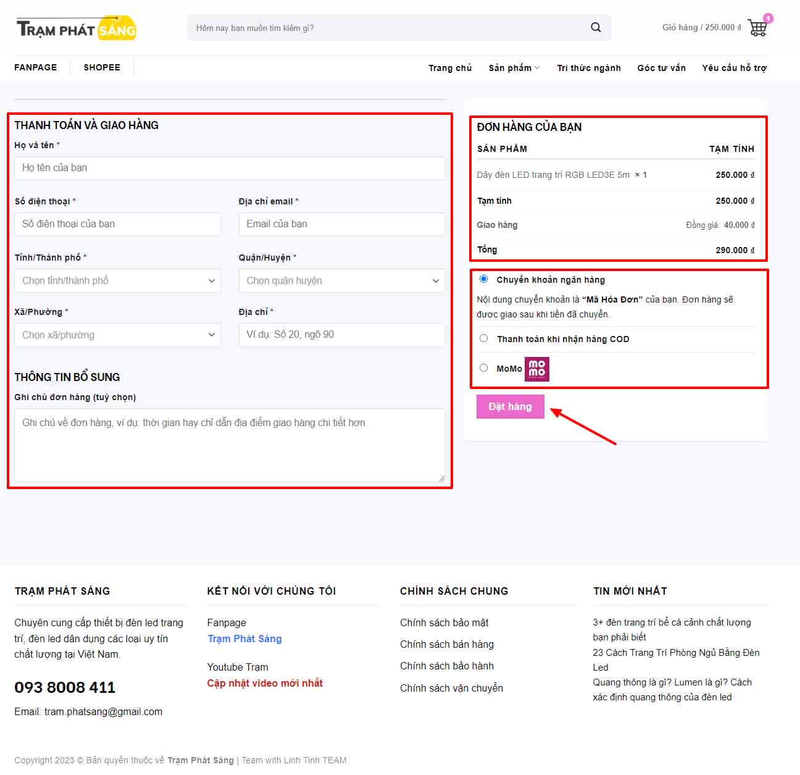The image size is (800, 775).
Task: Open Chính sách vận chuyển link
Action: pos(451,688)
